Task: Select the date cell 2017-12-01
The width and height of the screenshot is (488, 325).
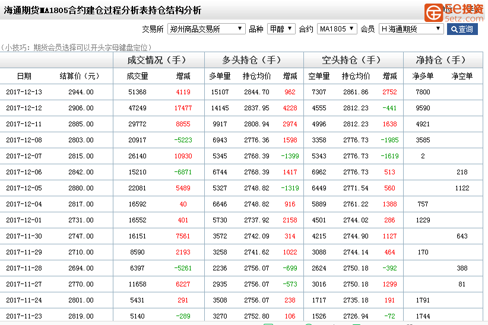Action: pos(24,220)
